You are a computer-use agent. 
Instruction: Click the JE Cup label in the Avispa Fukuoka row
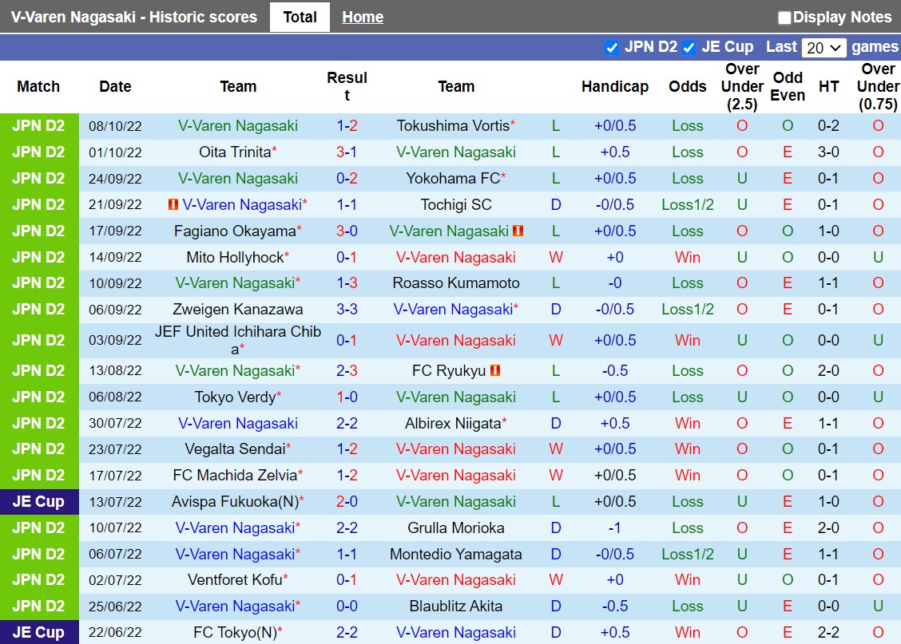(x=39, y=501)
